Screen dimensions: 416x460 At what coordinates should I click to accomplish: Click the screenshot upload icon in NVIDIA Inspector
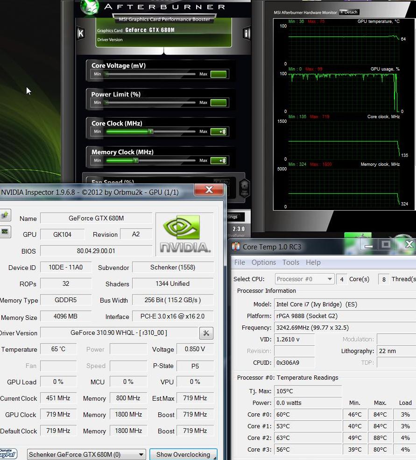tap(5, 215)
